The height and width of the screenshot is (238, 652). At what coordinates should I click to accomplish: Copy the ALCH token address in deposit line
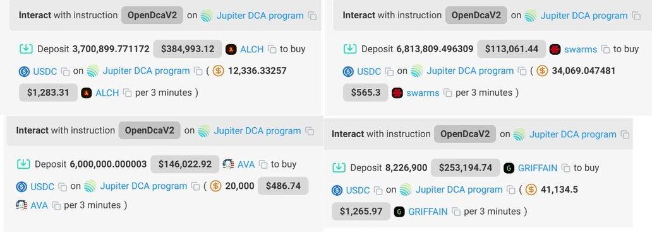tap(272, 49)
